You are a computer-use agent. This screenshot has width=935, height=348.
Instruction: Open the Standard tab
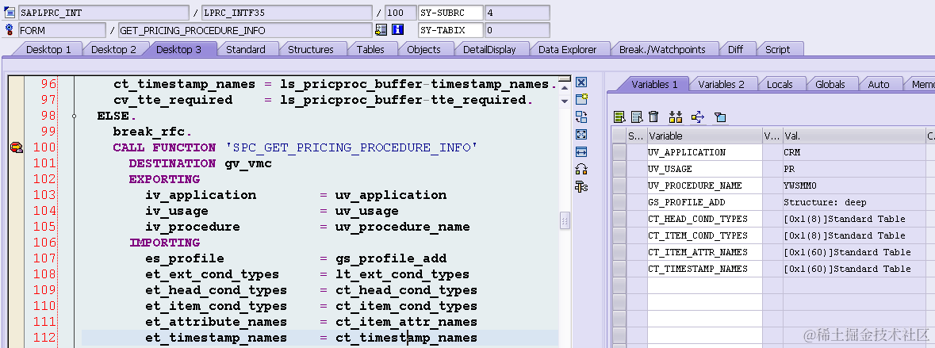tap(246, 49)
